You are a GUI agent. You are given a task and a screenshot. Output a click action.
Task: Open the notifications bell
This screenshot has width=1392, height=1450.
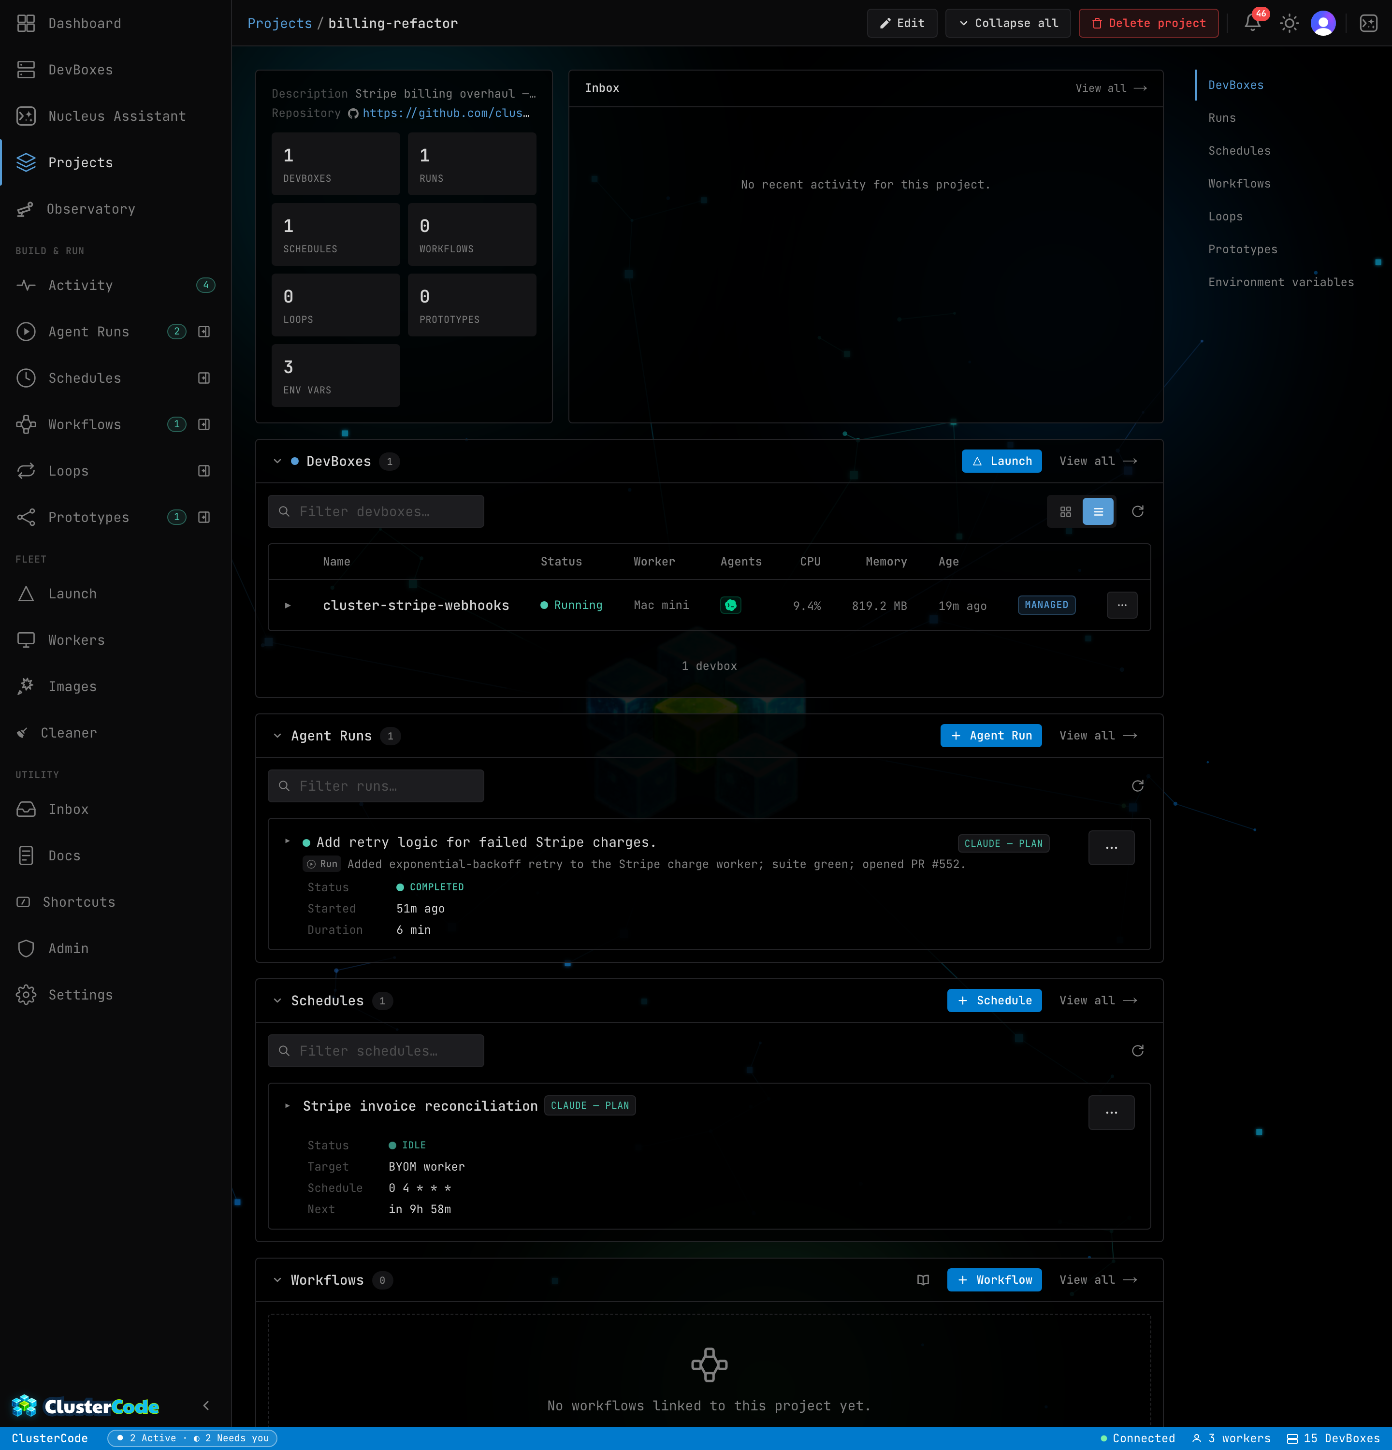[x=1252, y=23]
